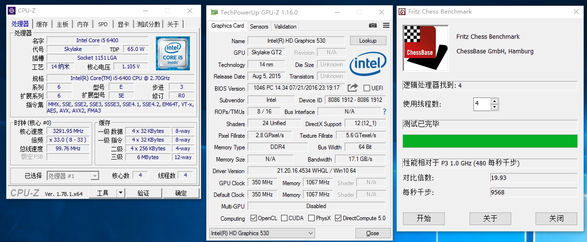Open the 工具 dropdown arrow in CPU-Z
The height and width of the screenshot is (242, 587).
click(121, 193)
